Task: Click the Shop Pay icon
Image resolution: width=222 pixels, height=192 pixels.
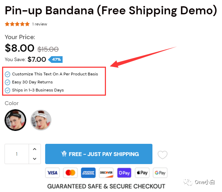Action: 124,173
